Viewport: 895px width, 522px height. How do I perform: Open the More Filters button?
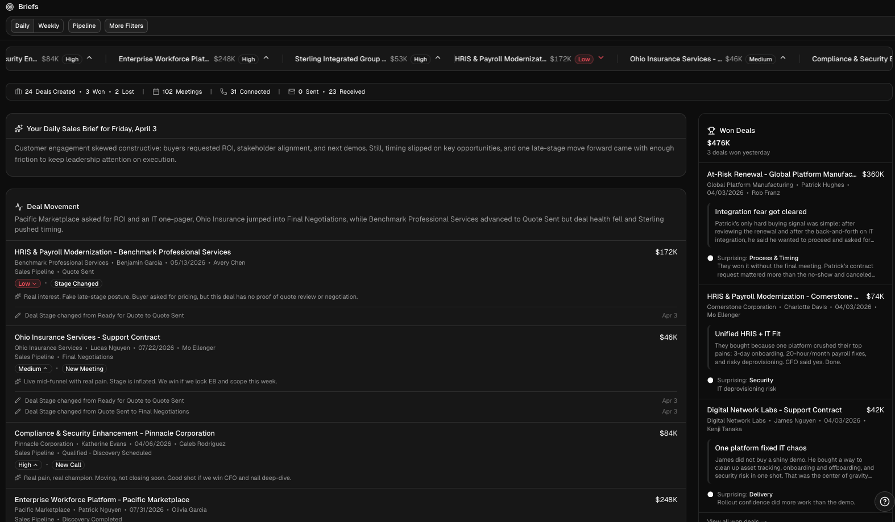(126, 26)
